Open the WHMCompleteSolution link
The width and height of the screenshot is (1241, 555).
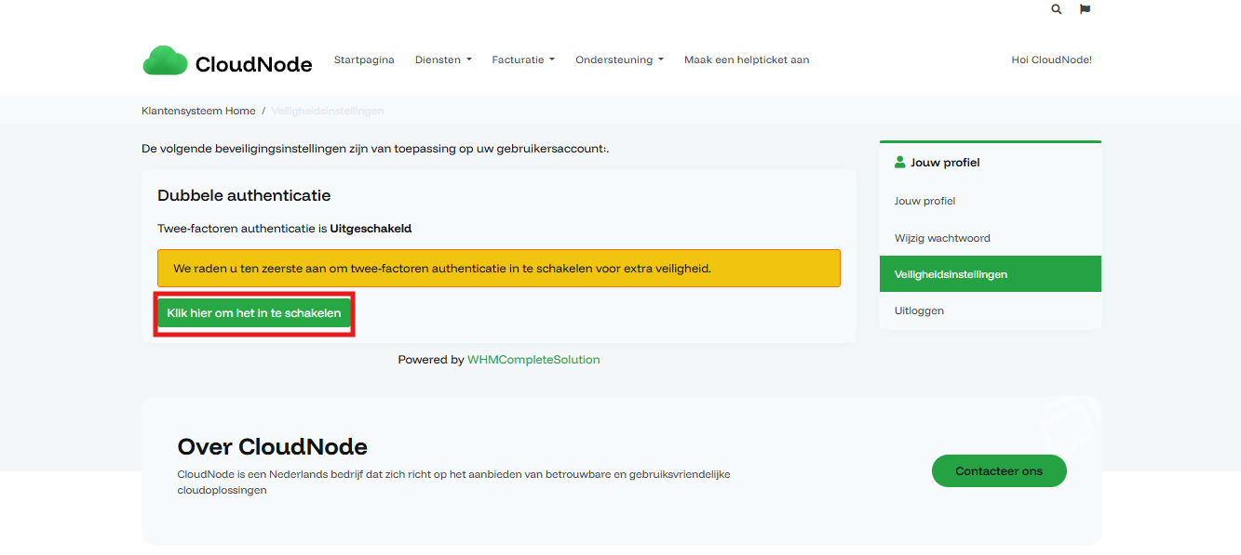point(533,360)
